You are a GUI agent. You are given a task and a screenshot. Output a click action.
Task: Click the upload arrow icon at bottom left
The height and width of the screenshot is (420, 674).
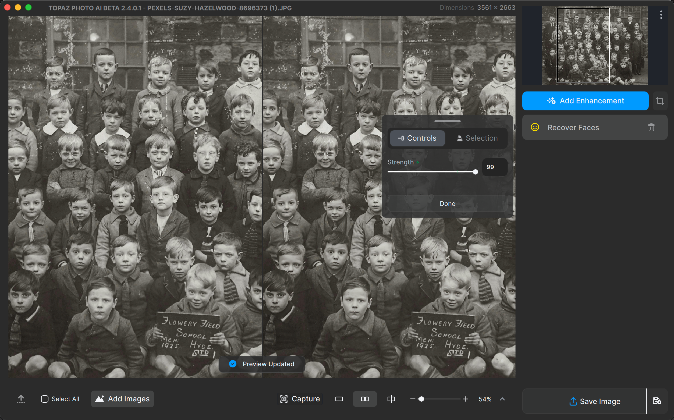(21, 399)
